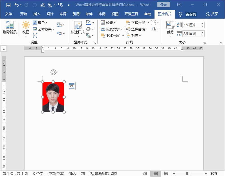Click the Undo arrow icon
The width and height of the screenshot is (225, 177).
click(17, 5)
